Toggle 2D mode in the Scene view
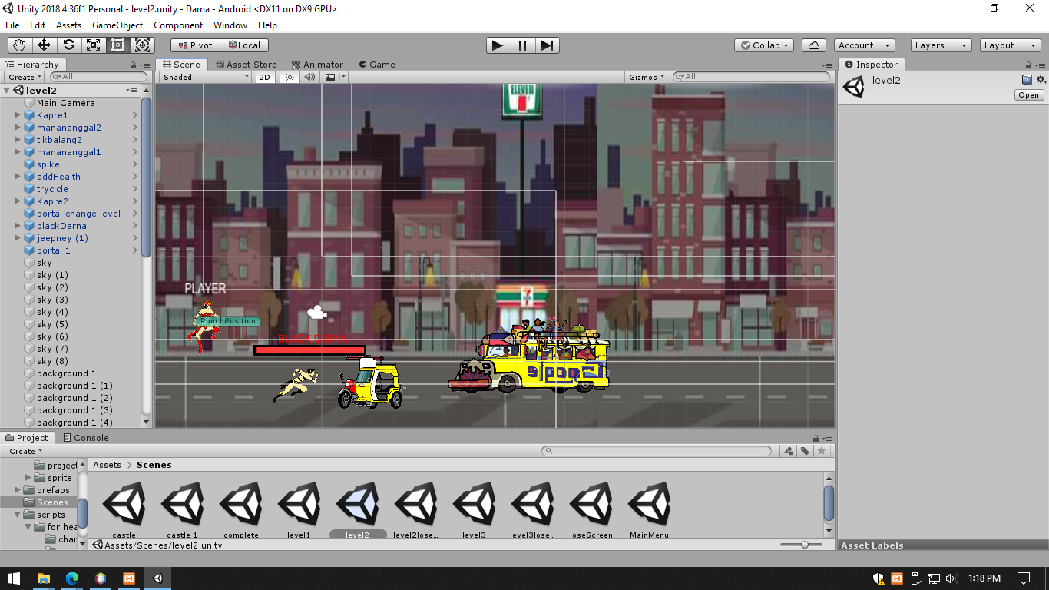The width and height of the screenshot is (1049, 590). point(264,77)
